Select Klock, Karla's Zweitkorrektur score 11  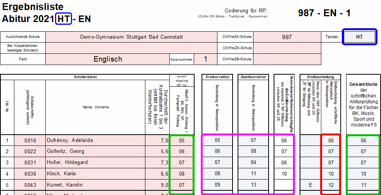(x=253, y=174)
